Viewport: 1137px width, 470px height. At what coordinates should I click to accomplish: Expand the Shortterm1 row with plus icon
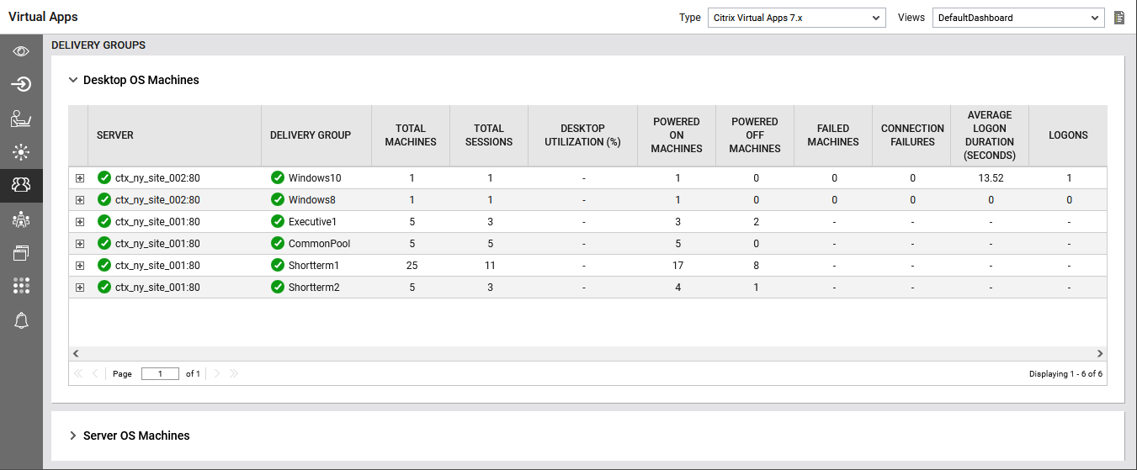point(80,266)
